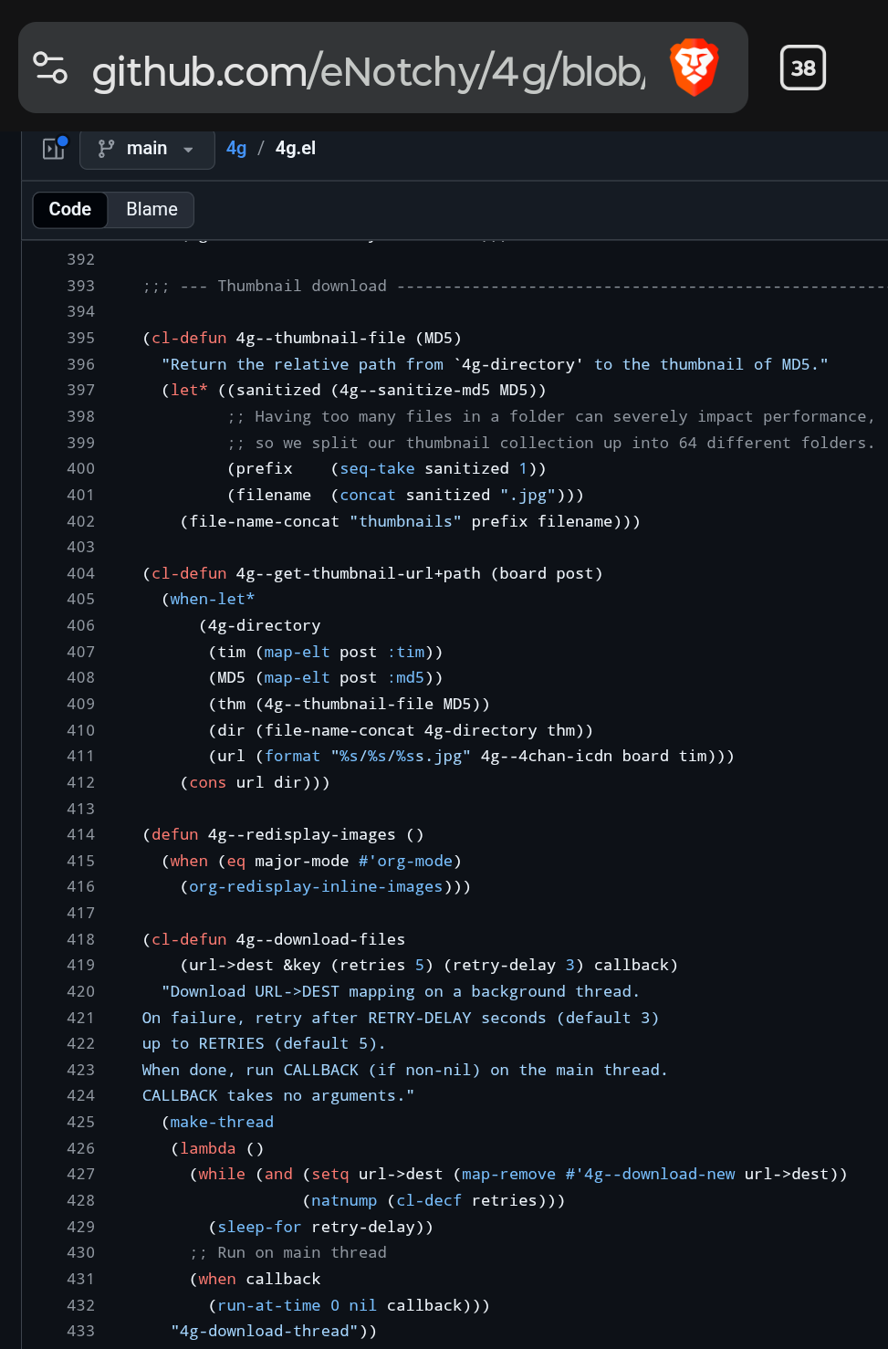Viewport: 888px width, 1349px height.
Task: Click when-let* on line 405
Action: point(212,599)
